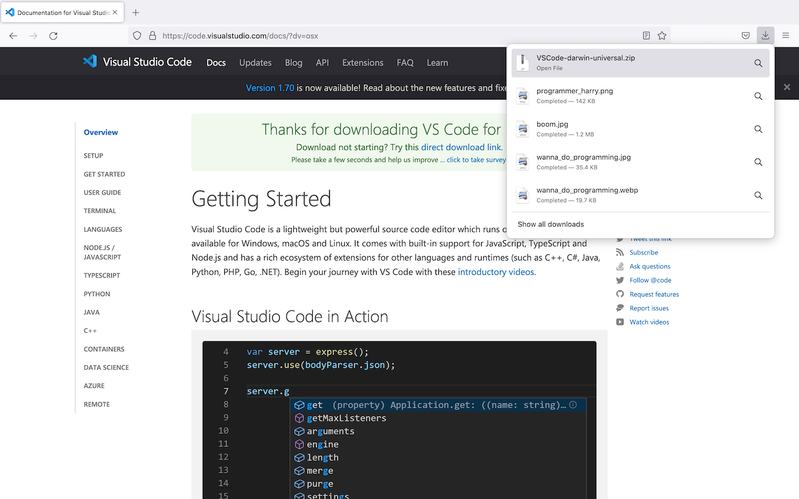Open the Docs nav item
The height and width of the screenshot is (499, 799).
216,63
